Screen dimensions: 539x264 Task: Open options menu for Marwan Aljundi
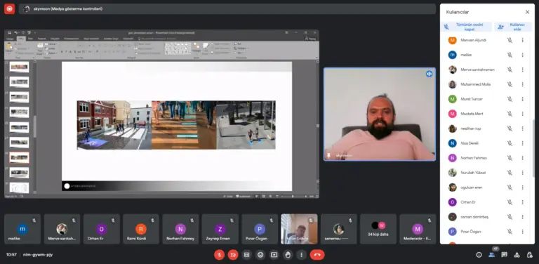[522, 40]
